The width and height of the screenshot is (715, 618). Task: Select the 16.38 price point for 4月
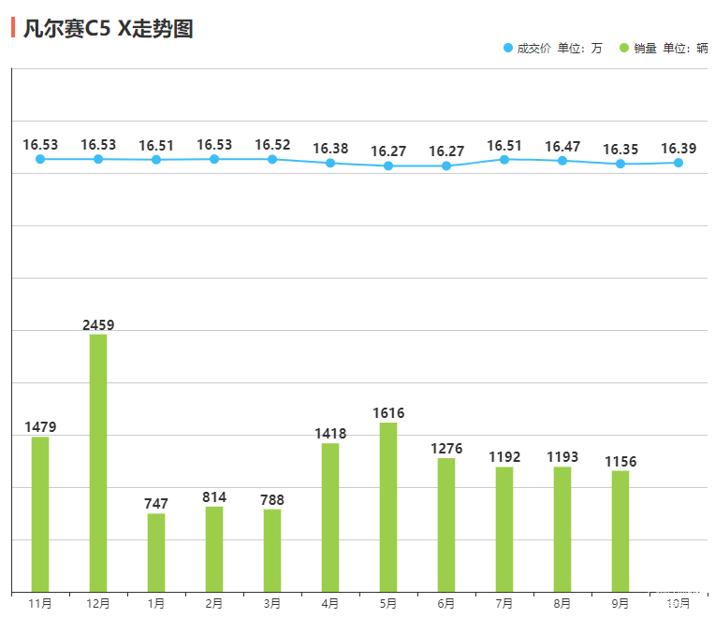tap(330, 163)
